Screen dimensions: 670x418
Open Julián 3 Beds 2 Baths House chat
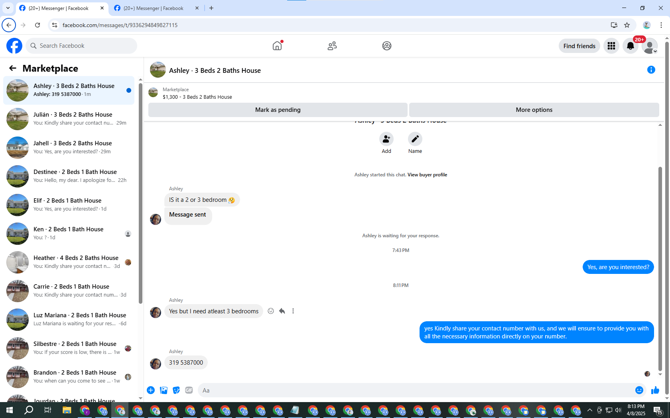[x=69, y=119]
